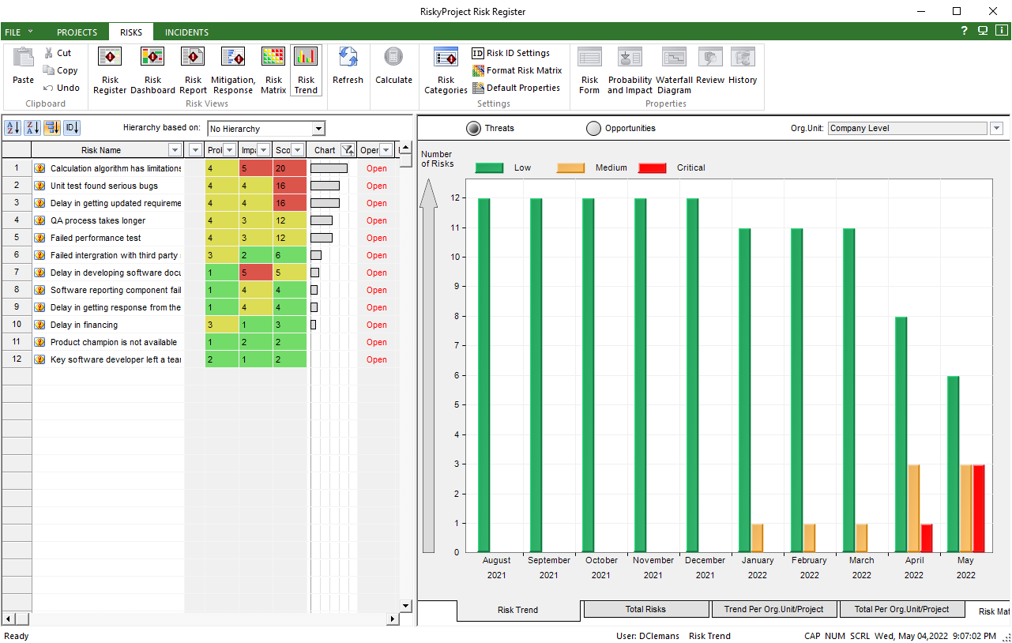Image resolution: width=1012 pixels, height=643 pixels.
Task: Select the Threats radio button
Action: [x=474, y=129]
